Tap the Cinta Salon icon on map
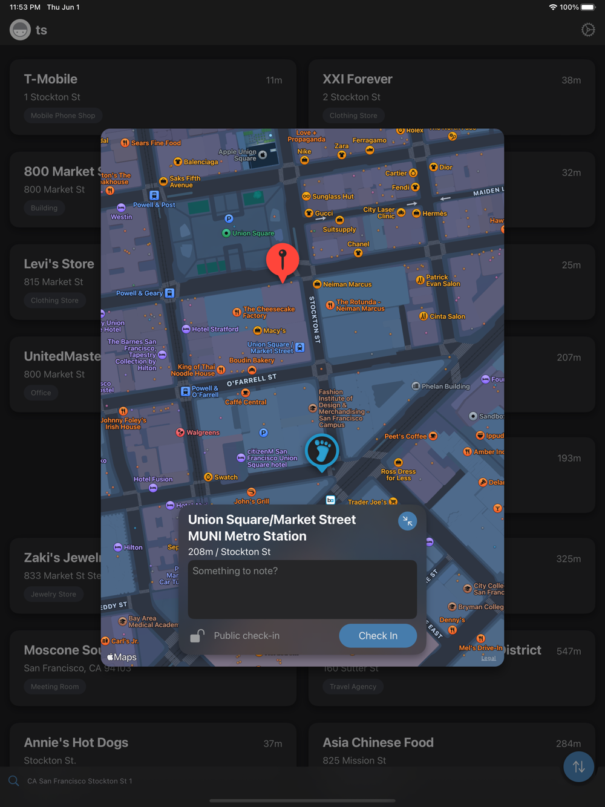 pyautogui.click(x=423, y=316)
